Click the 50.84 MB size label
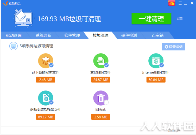The image size is (196, 135). coord(156,80)
